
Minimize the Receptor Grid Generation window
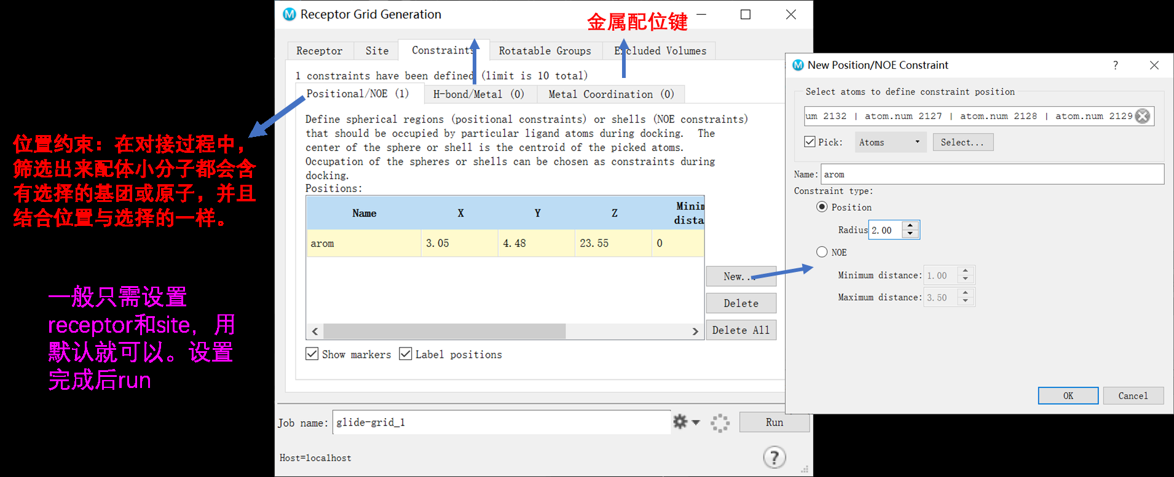click(701, 14)
